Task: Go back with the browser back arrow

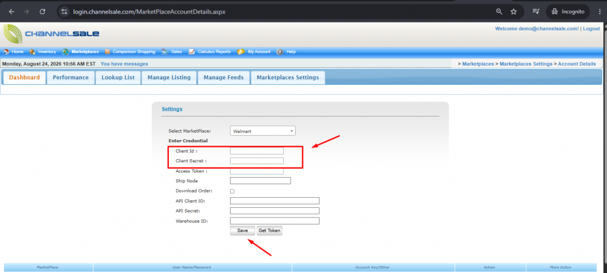Action: point(12,12)
